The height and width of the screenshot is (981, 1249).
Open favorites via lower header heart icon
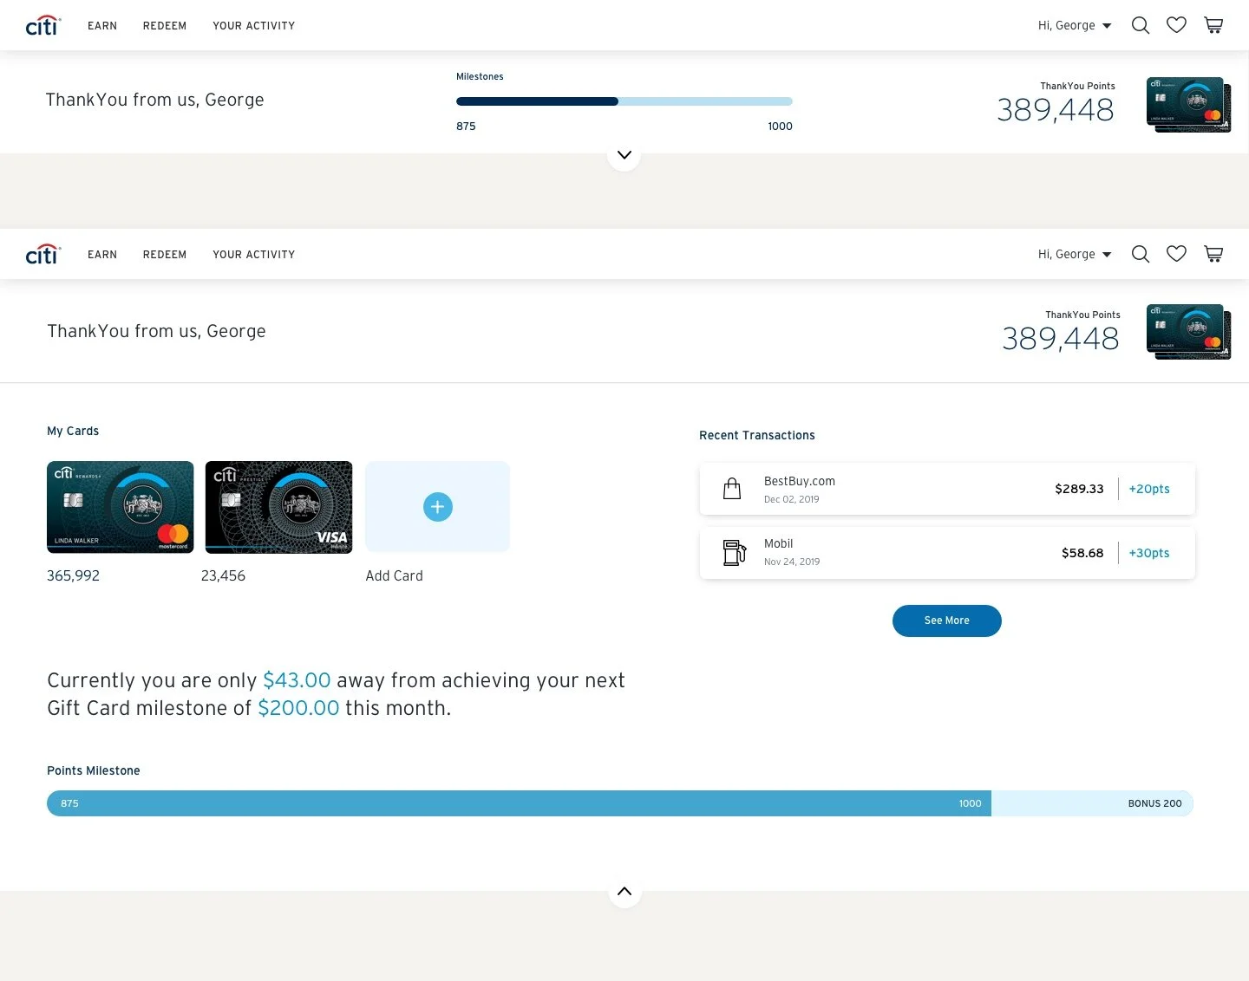point(1176,254)
